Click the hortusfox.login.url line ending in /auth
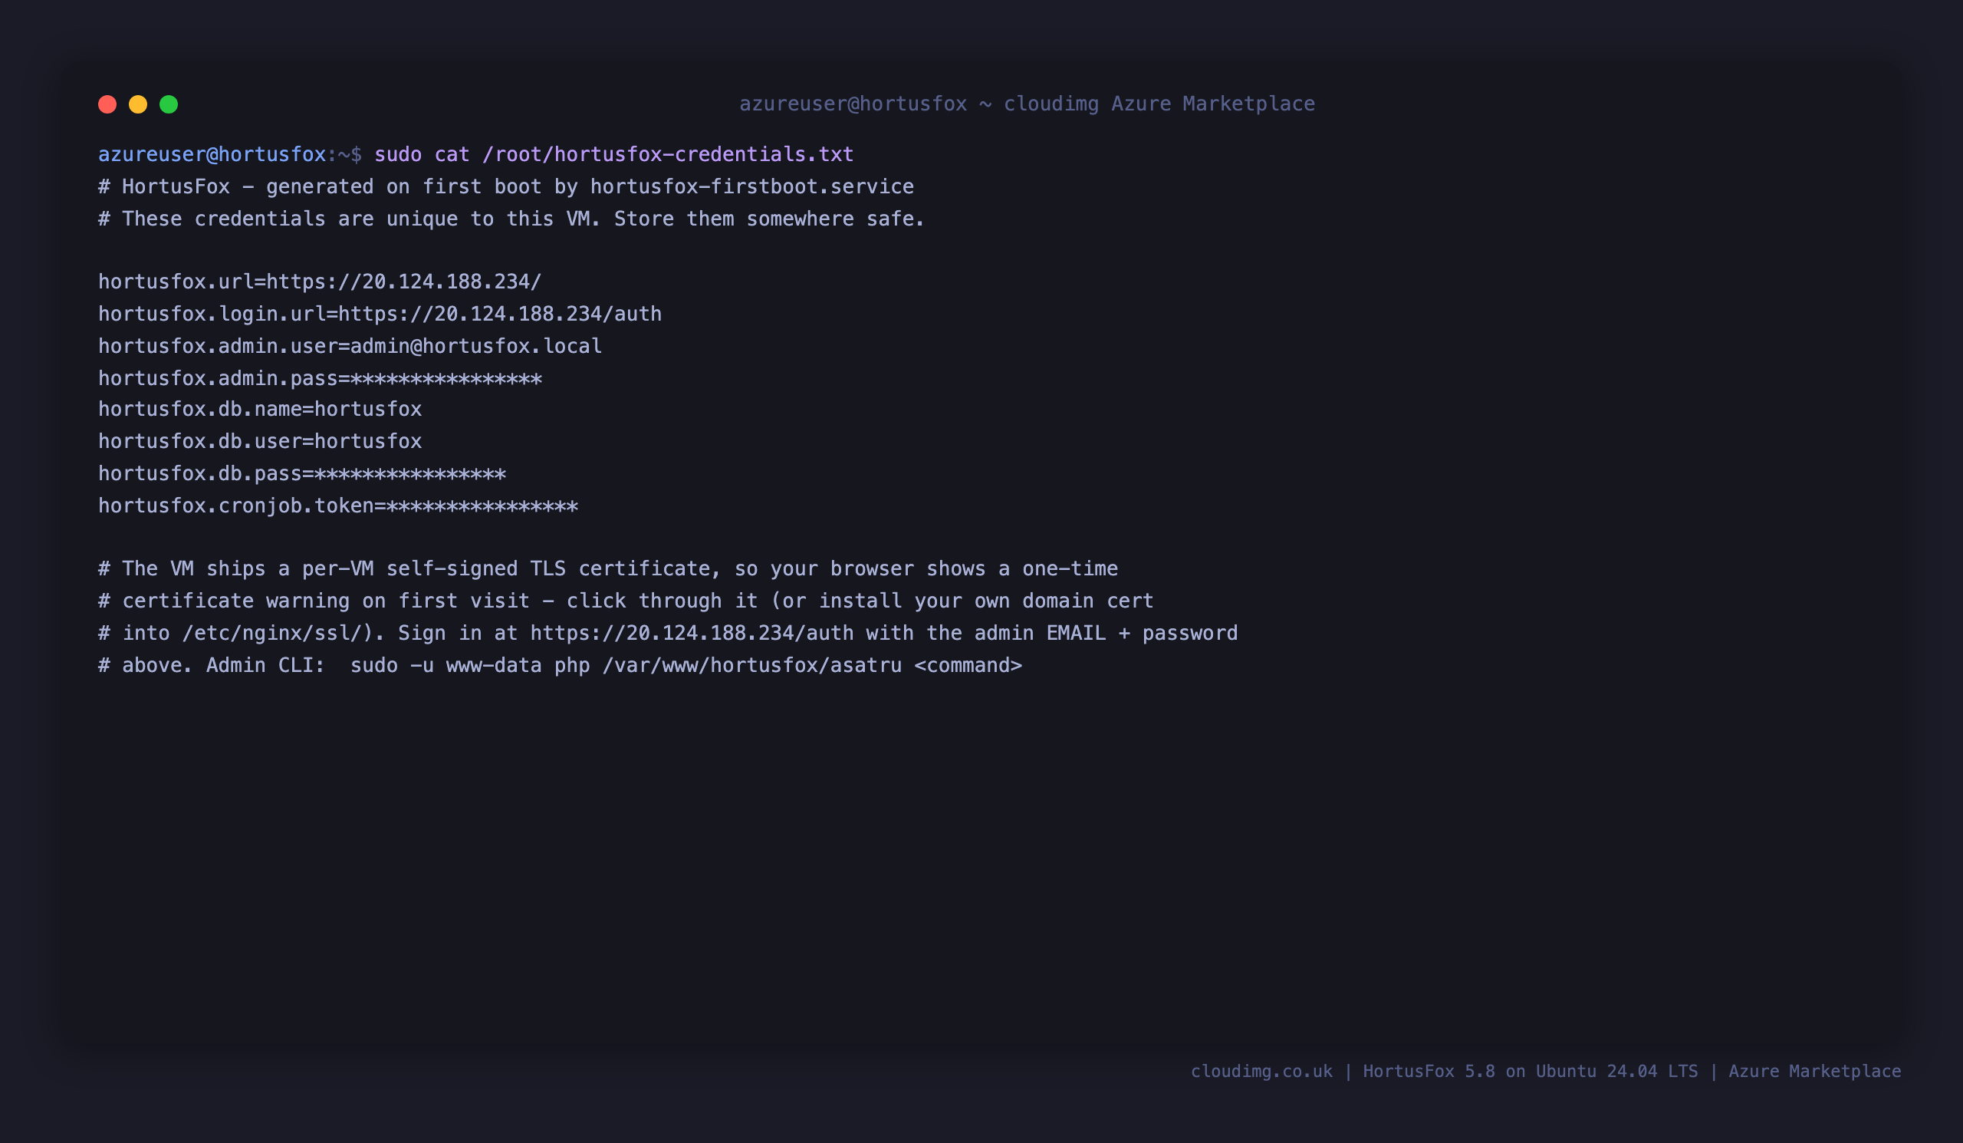 coord(380,314)
